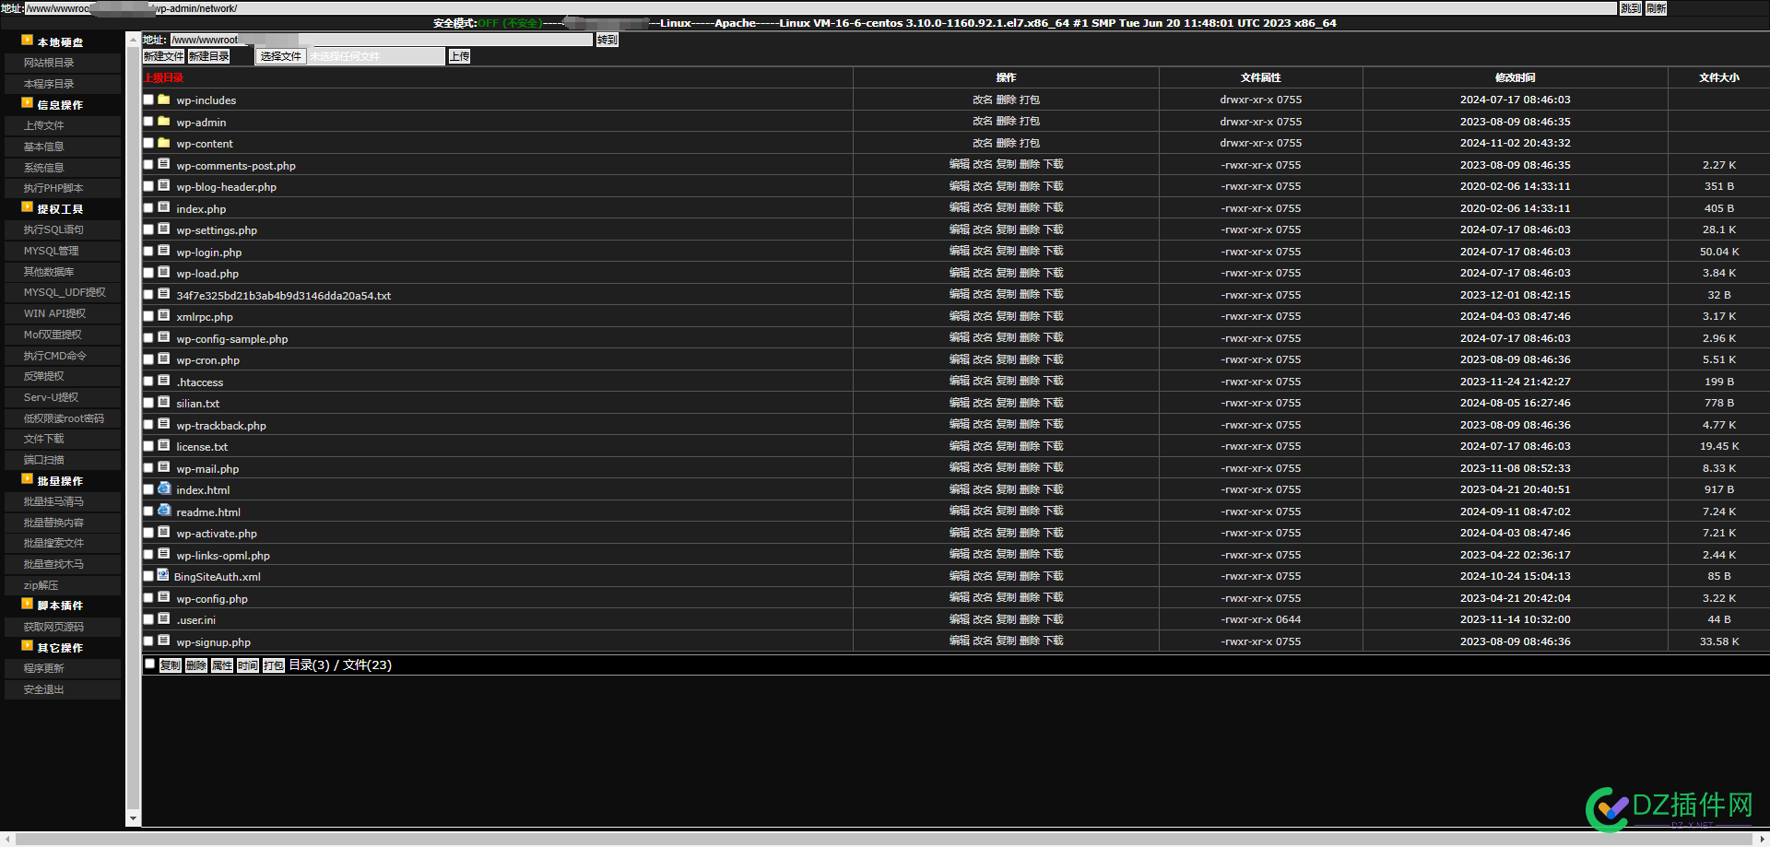1770x847 pixels.
Task: Select MYSQL管理 from the sidebar
Action: pos(63,251)
